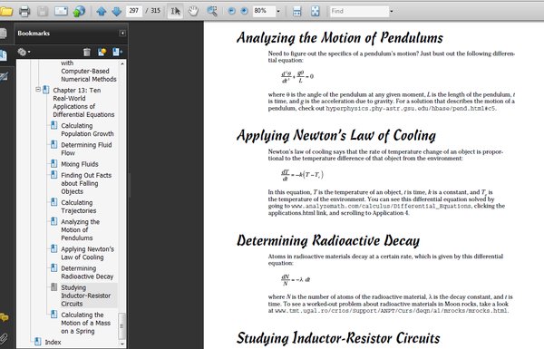544x349 pixels.
Task: Click the page number field showing 297
Action: point(134,11)
